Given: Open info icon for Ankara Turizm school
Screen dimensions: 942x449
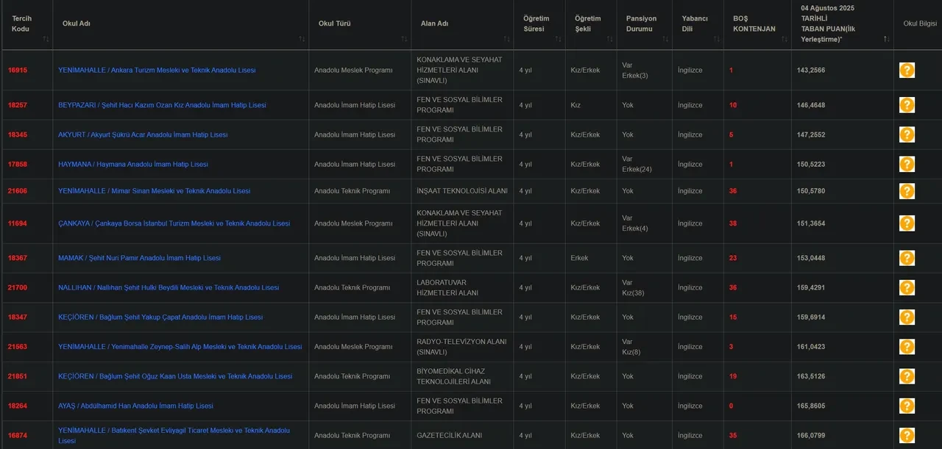Looking at the screenshot, I should pyautogui.click(x=907, y=70).
